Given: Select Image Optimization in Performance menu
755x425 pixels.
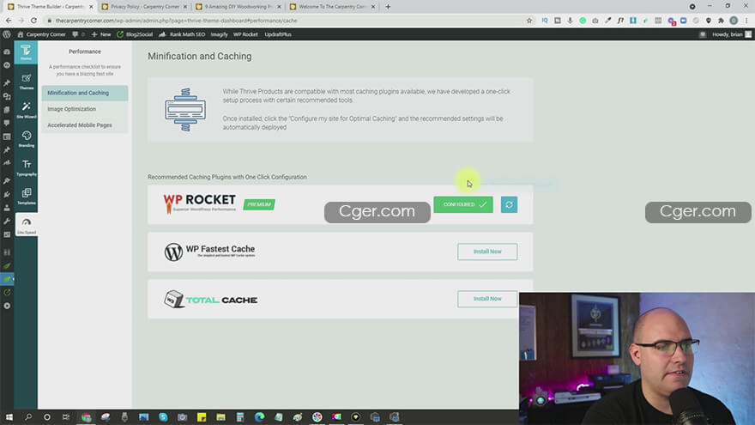Looking at the screenshot, I should tap(85, 109).
